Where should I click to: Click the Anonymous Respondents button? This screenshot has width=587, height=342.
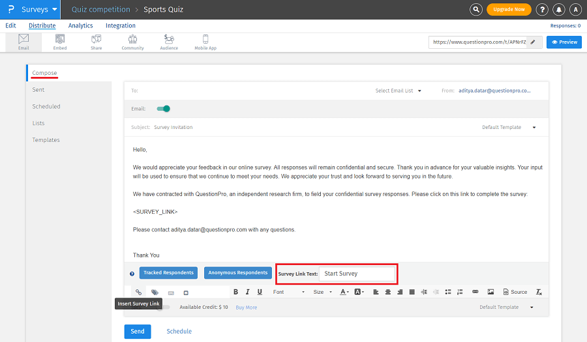(x=237, y=273)
